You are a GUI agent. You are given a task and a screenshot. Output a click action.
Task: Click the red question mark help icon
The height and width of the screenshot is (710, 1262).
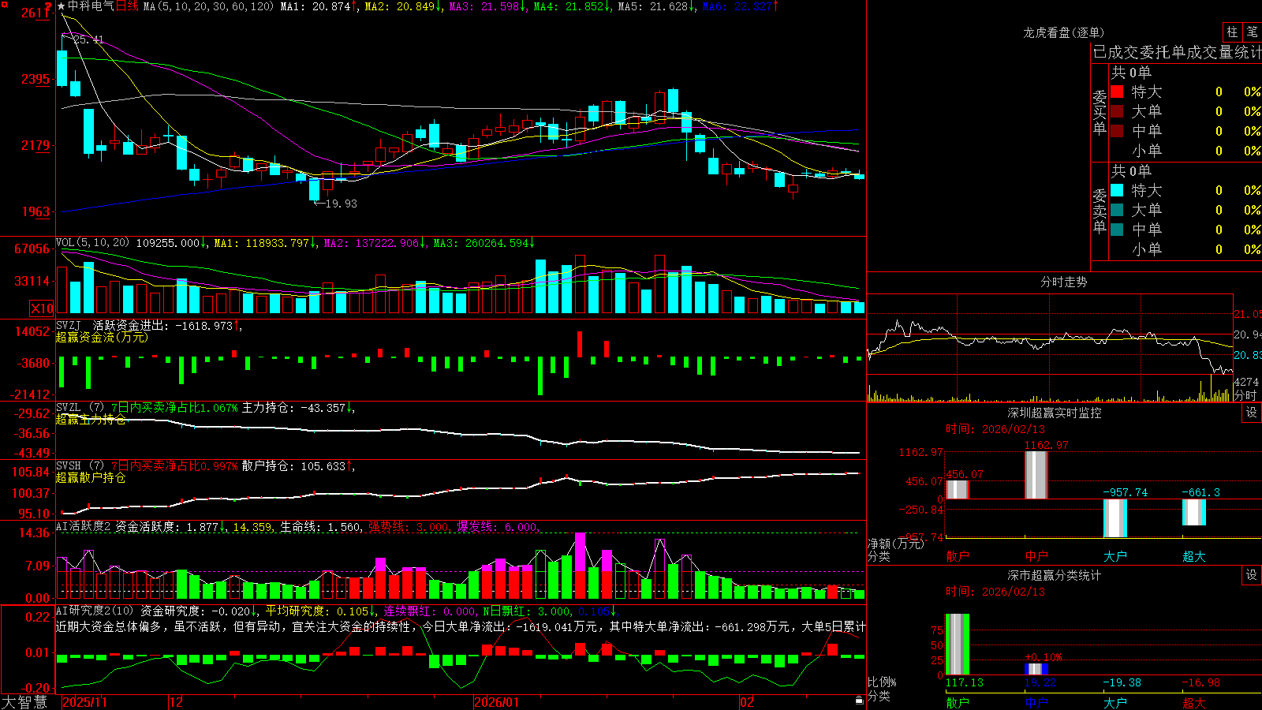pyautogui.click(x=48, y=7)
